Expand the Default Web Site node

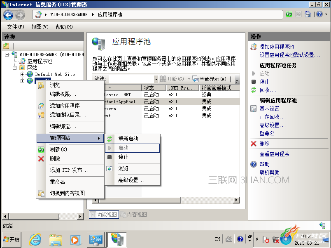[22, 75]
